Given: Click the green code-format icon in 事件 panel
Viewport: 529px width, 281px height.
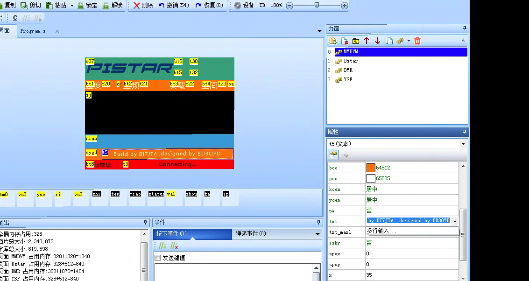Looking at the screenshot, I should click(x=162, y=246).
